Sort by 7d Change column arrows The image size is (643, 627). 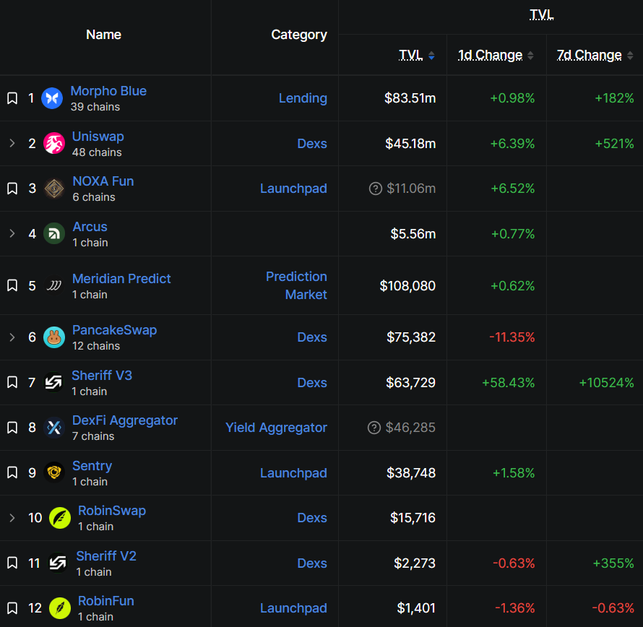click(x=630, y=56)
